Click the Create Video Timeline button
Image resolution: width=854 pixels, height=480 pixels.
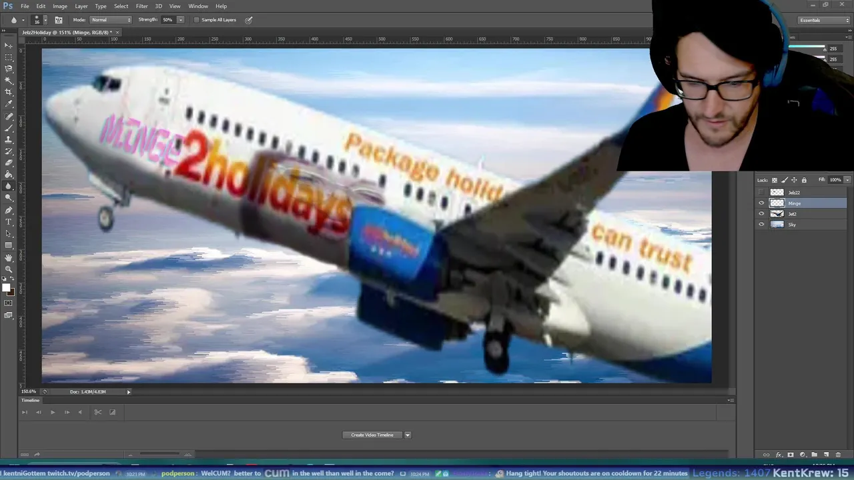click(x=372, y=435)
